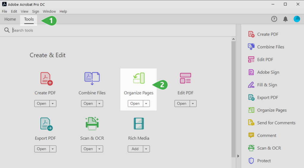Click the Organize Pages icon in main panel

tap(139, 78)
